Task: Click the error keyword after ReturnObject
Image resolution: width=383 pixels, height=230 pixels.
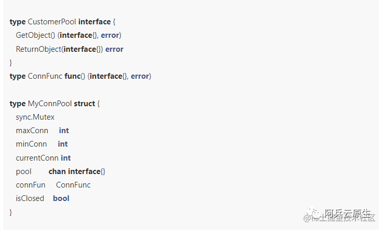Action: point(114,49)
